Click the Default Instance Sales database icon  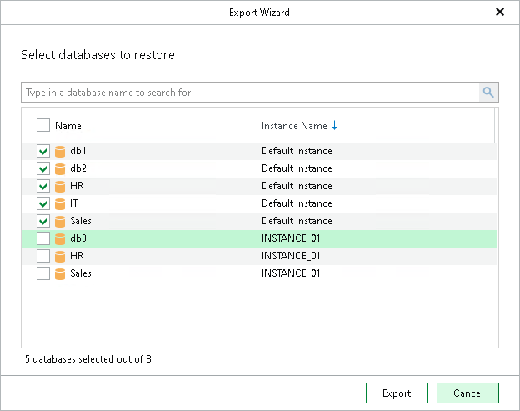[x=60, y=222]
